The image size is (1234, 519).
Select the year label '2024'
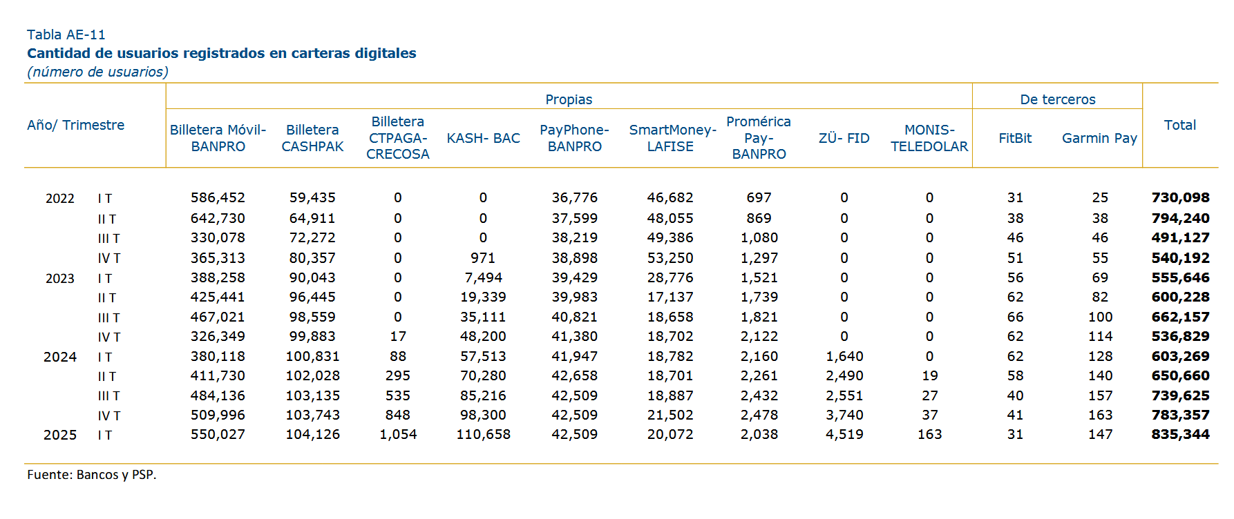pyautogui.click(x=60, y=358)
